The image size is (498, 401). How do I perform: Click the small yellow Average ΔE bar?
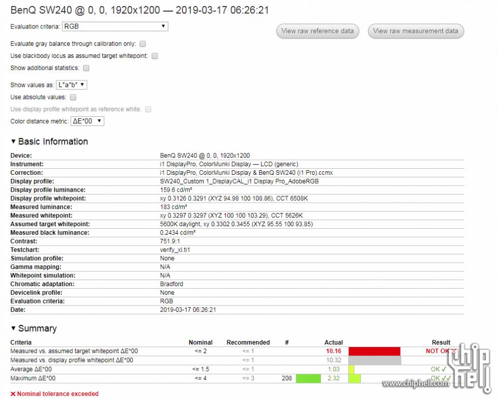click(x=351, y=369)
